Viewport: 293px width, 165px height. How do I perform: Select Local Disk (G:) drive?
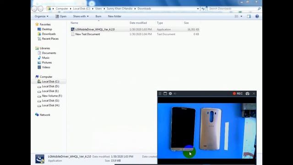click(x=50, y=101)
